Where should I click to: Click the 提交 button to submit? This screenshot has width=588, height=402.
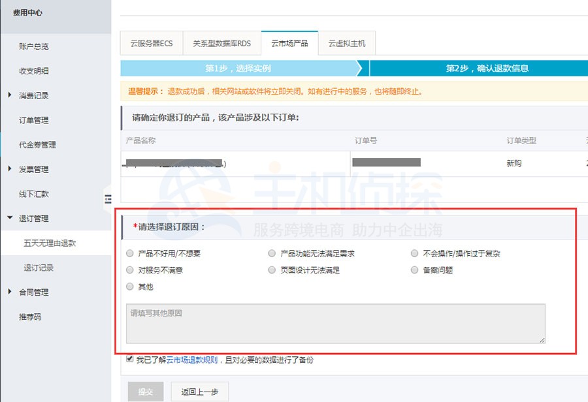(x=145, y=392)
